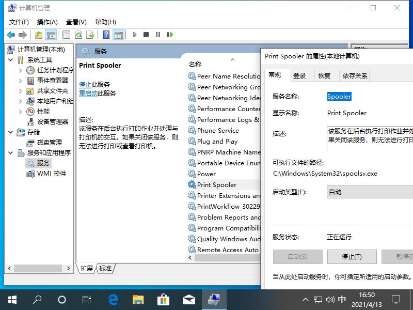Select 事件查看器 in the tree

tap(53, 81)
